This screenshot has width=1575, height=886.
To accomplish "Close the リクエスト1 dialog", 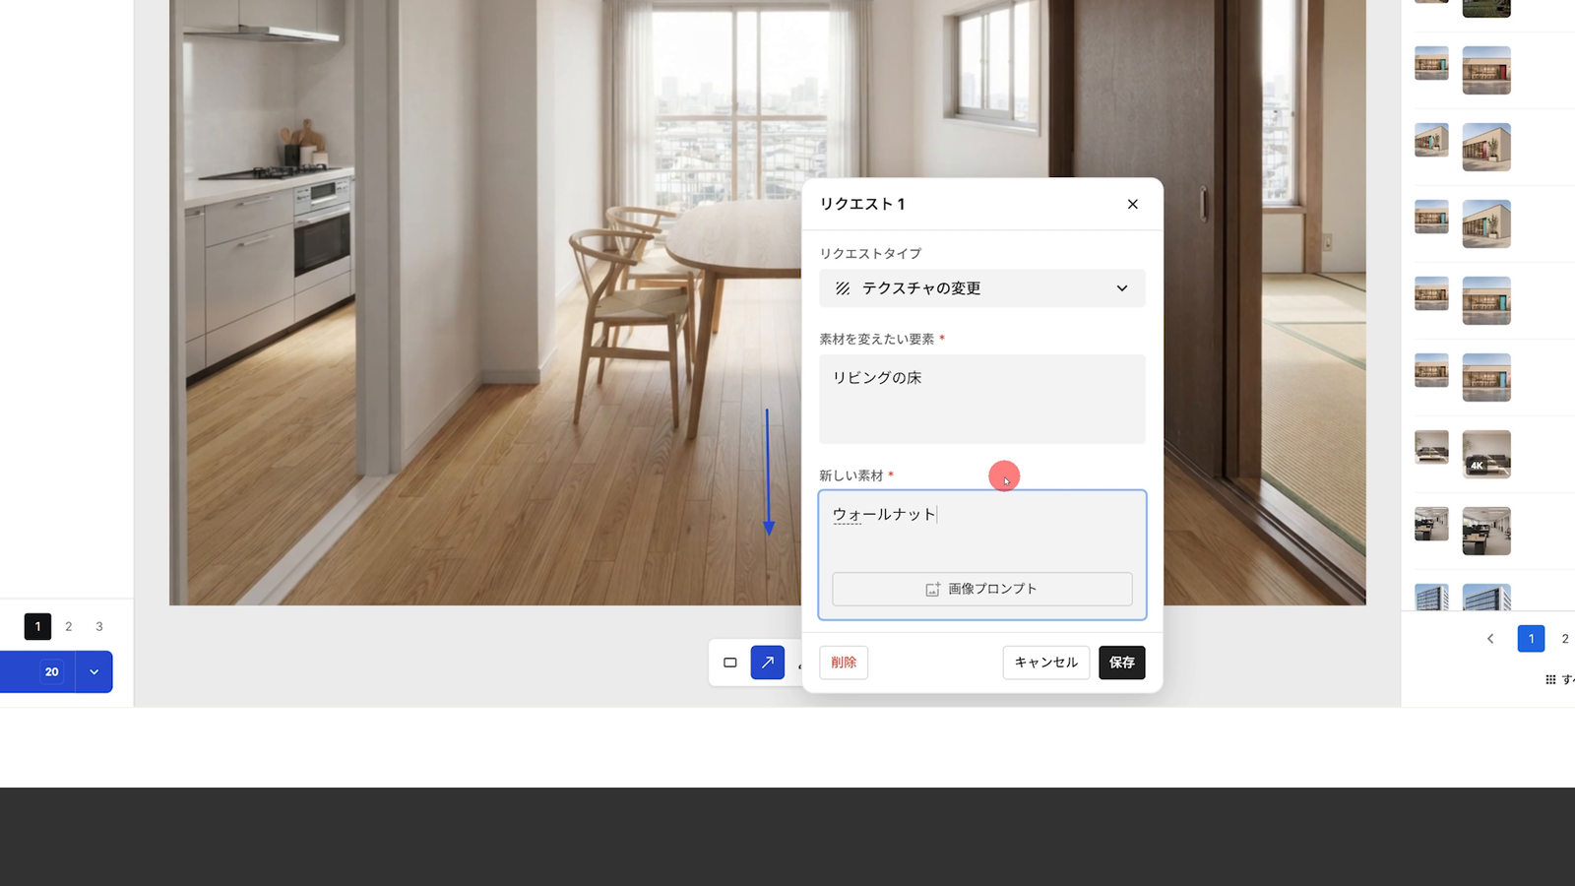I will pyautogui.click(x=1132, y=204).
